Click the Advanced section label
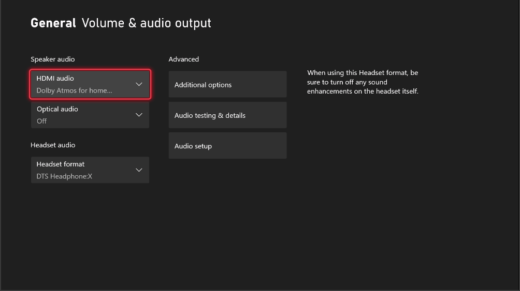The image size is (520, 291). (x=184, y=59)
